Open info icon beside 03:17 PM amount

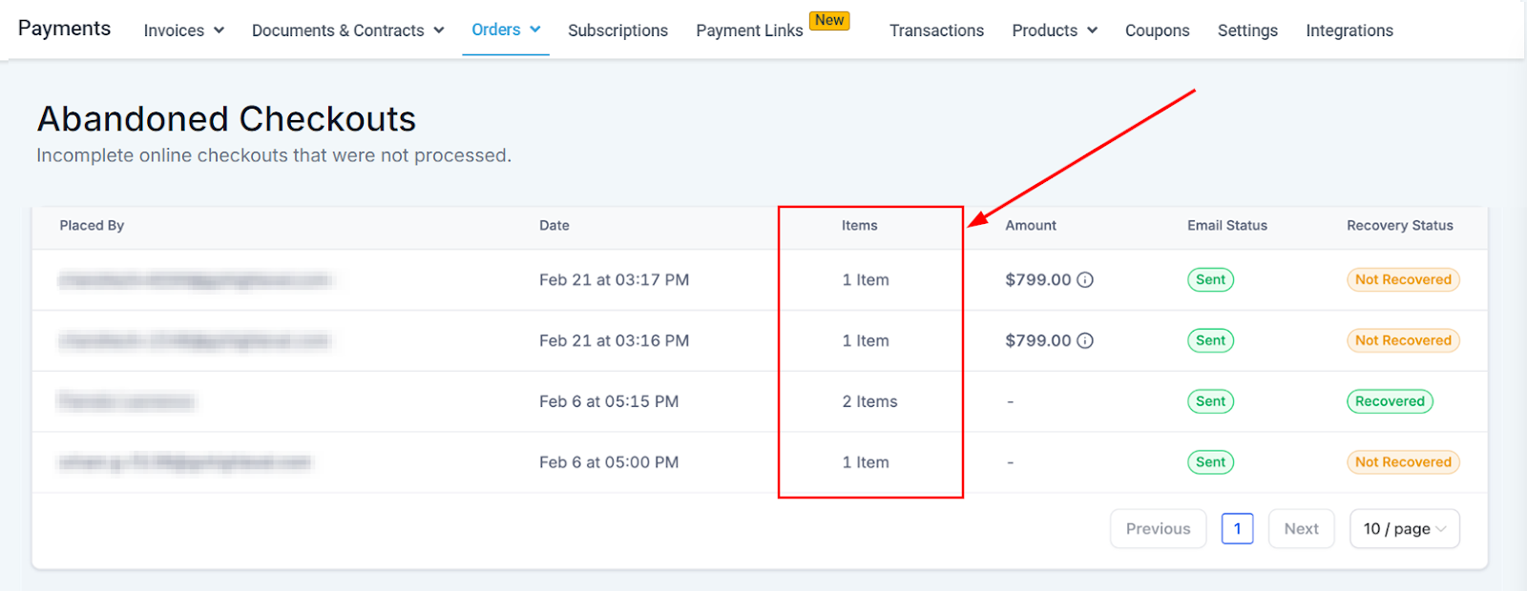(1085, 280)
